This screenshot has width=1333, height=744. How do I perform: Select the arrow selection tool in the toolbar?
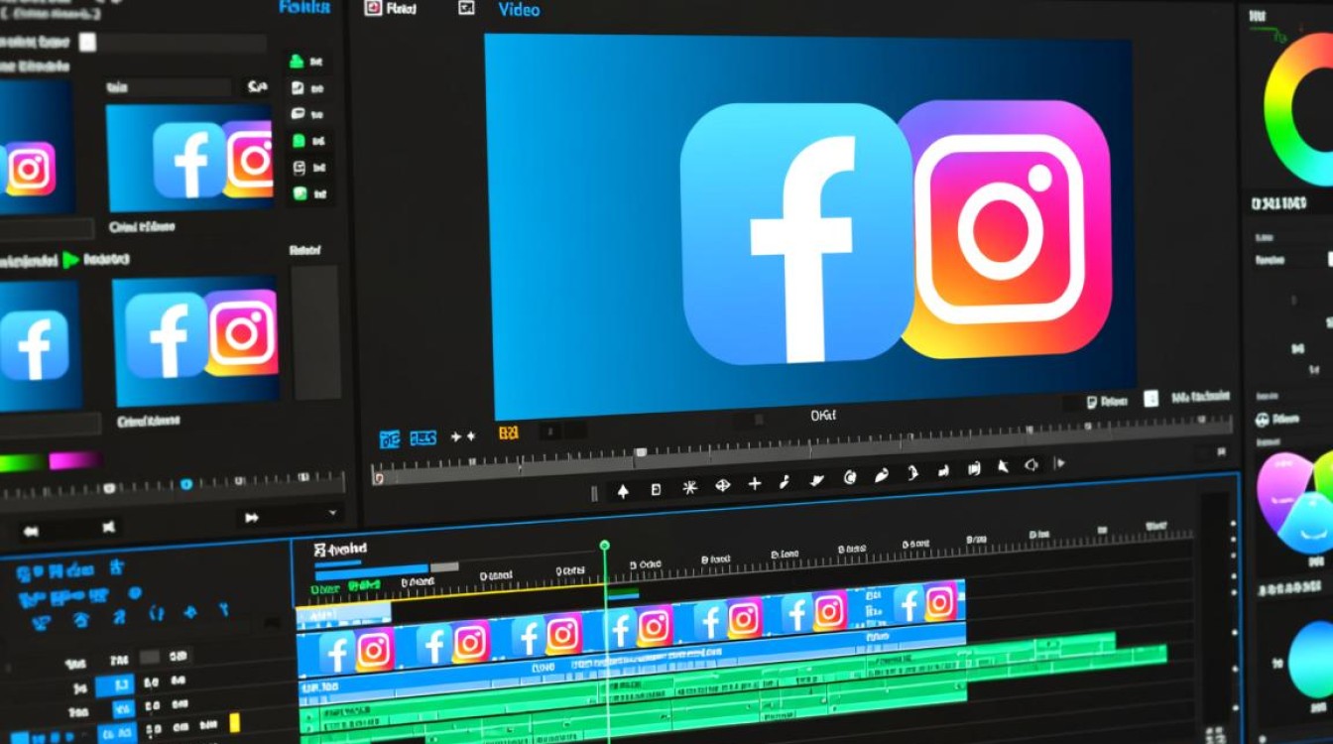point(623,490)
